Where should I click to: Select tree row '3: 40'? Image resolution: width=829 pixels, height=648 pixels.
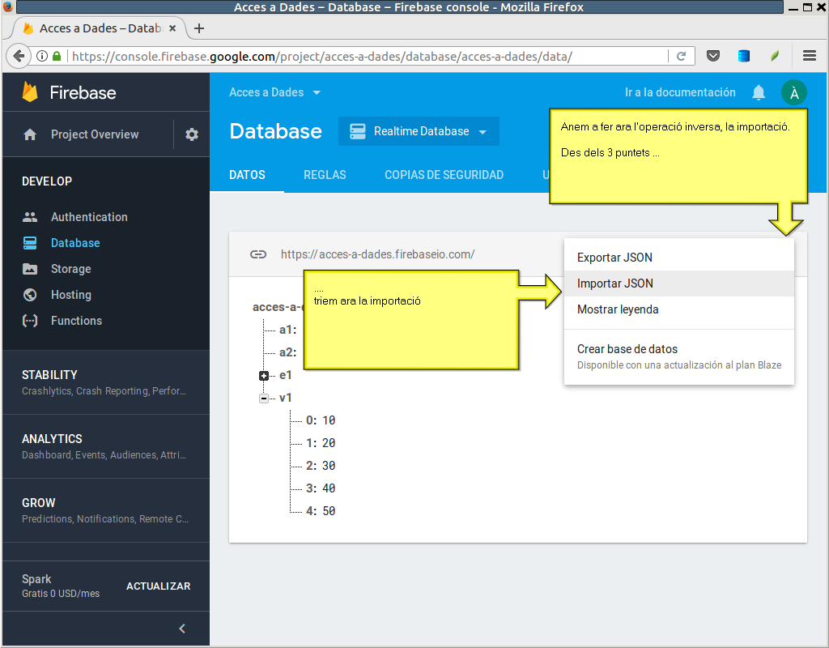point(321,488)
